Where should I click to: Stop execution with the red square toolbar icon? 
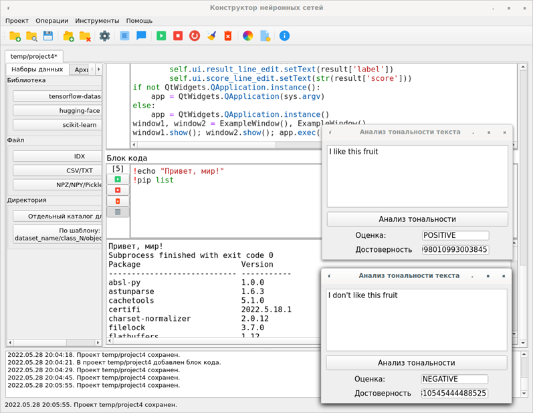[x=178, y=35]
